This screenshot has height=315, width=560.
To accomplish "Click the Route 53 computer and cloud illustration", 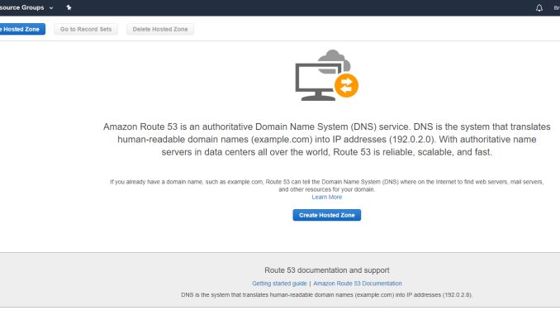I will 326,75.
